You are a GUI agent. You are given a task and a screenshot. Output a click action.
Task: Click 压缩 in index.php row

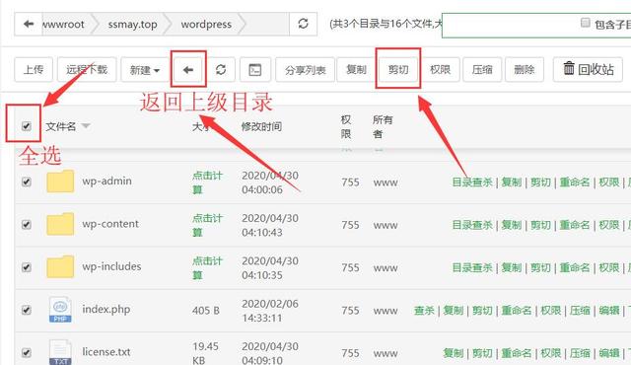[580, 311]
